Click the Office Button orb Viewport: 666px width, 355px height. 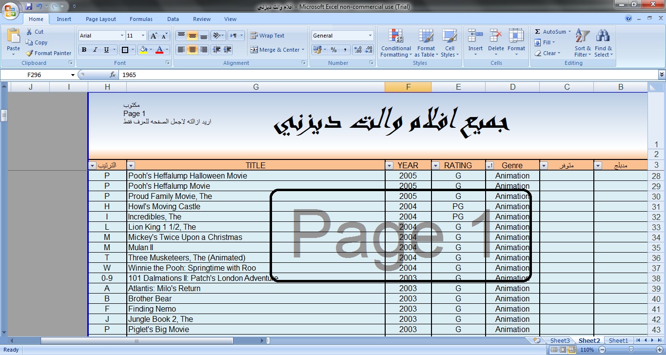11,11
